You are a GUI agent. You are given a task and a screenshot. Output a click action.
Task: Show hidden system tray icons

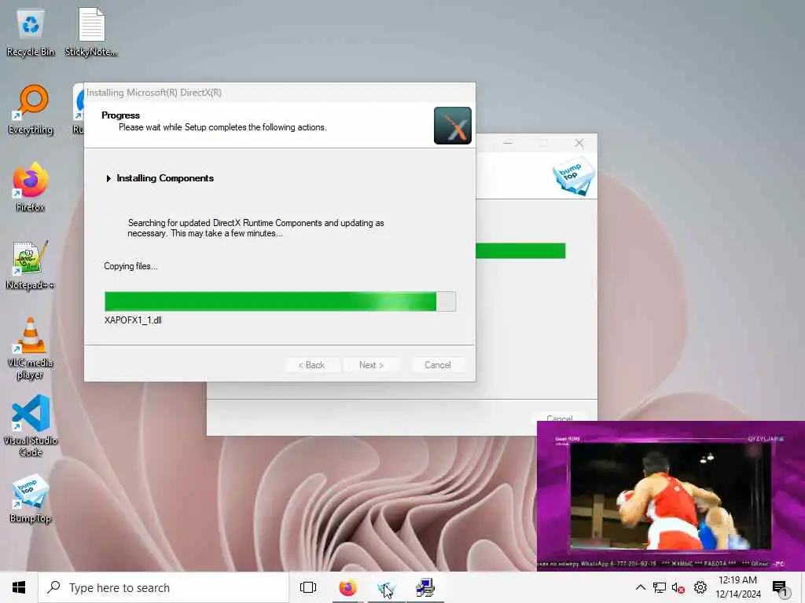[640, 587]
